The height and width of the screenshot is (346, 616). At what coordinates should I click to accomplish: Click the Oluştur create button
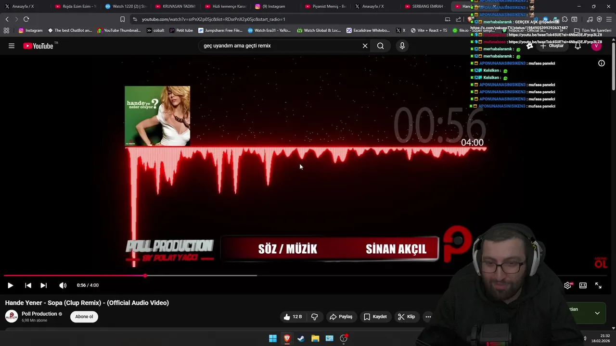coord(552,46)
